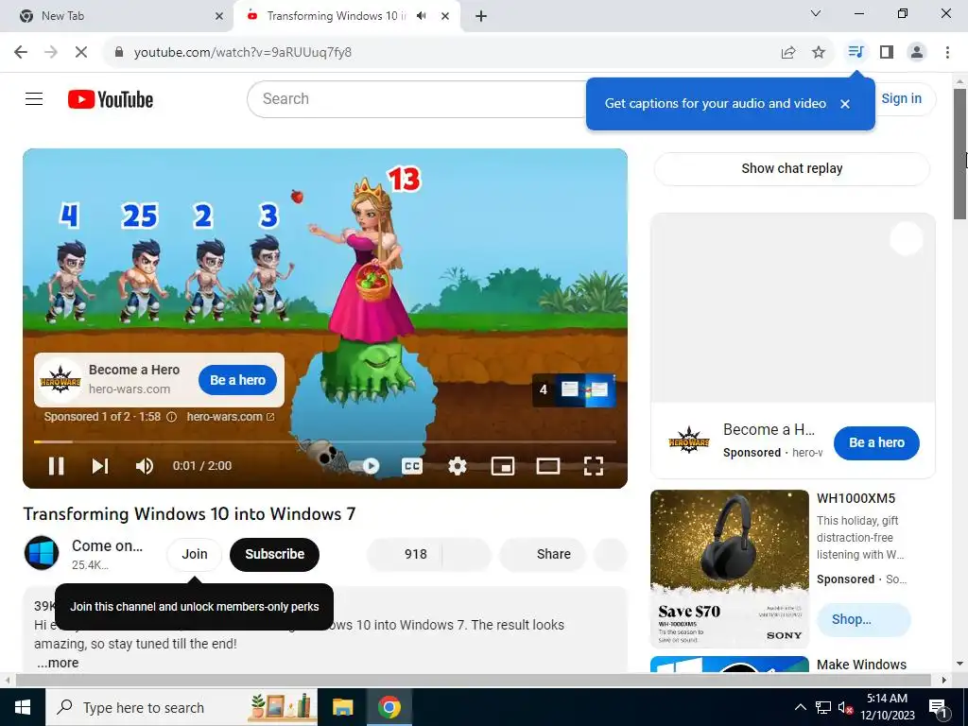Image resolution: width=968 pixels, height=726 pixels.
Task: Click Sign in button
Action: click(901, 98)
